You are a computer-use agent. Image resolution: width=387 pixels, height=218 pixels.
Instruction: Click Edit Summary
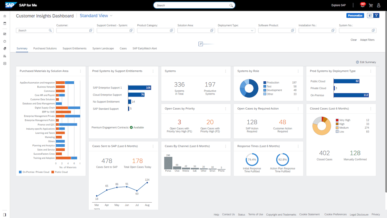(366, 62)
